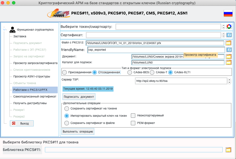Click the Russian flag language icon
Image resolution: width=236 pixels, height=159 pixels.
[x=228, y=13]
